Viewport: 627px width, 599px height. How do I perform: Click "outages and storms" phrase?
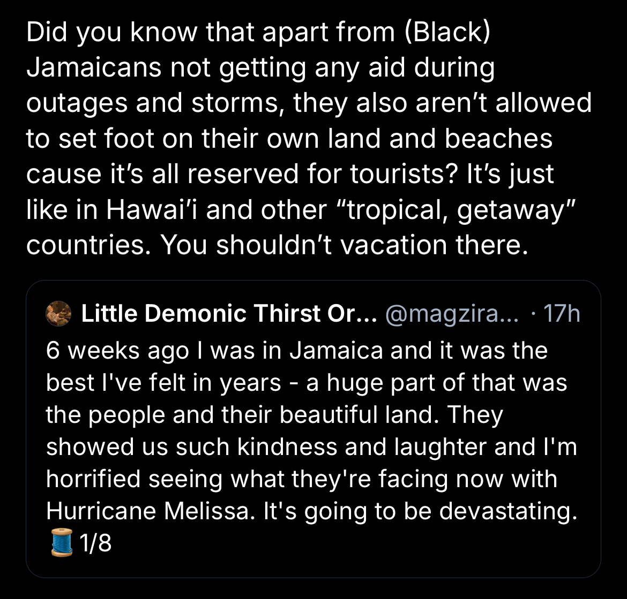152,104
